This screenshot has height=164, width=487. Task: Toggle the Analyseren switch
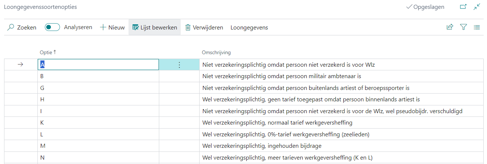pos(53,27)
